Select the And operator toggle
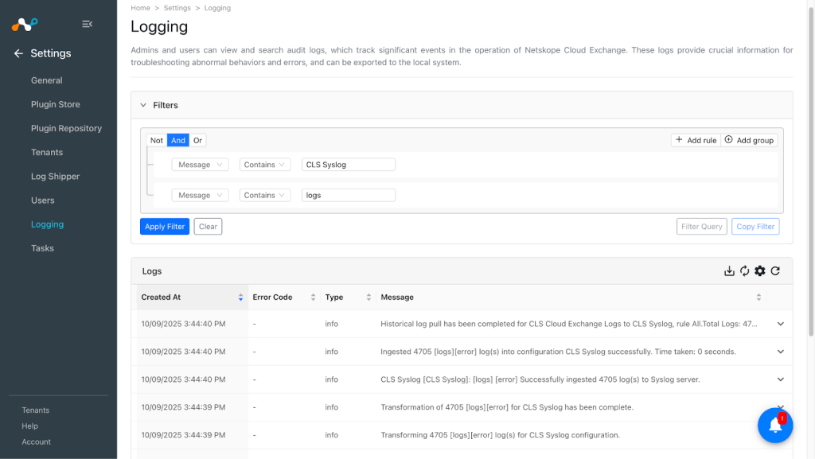This screenshot has height=459, width=815. click(178, 140)
